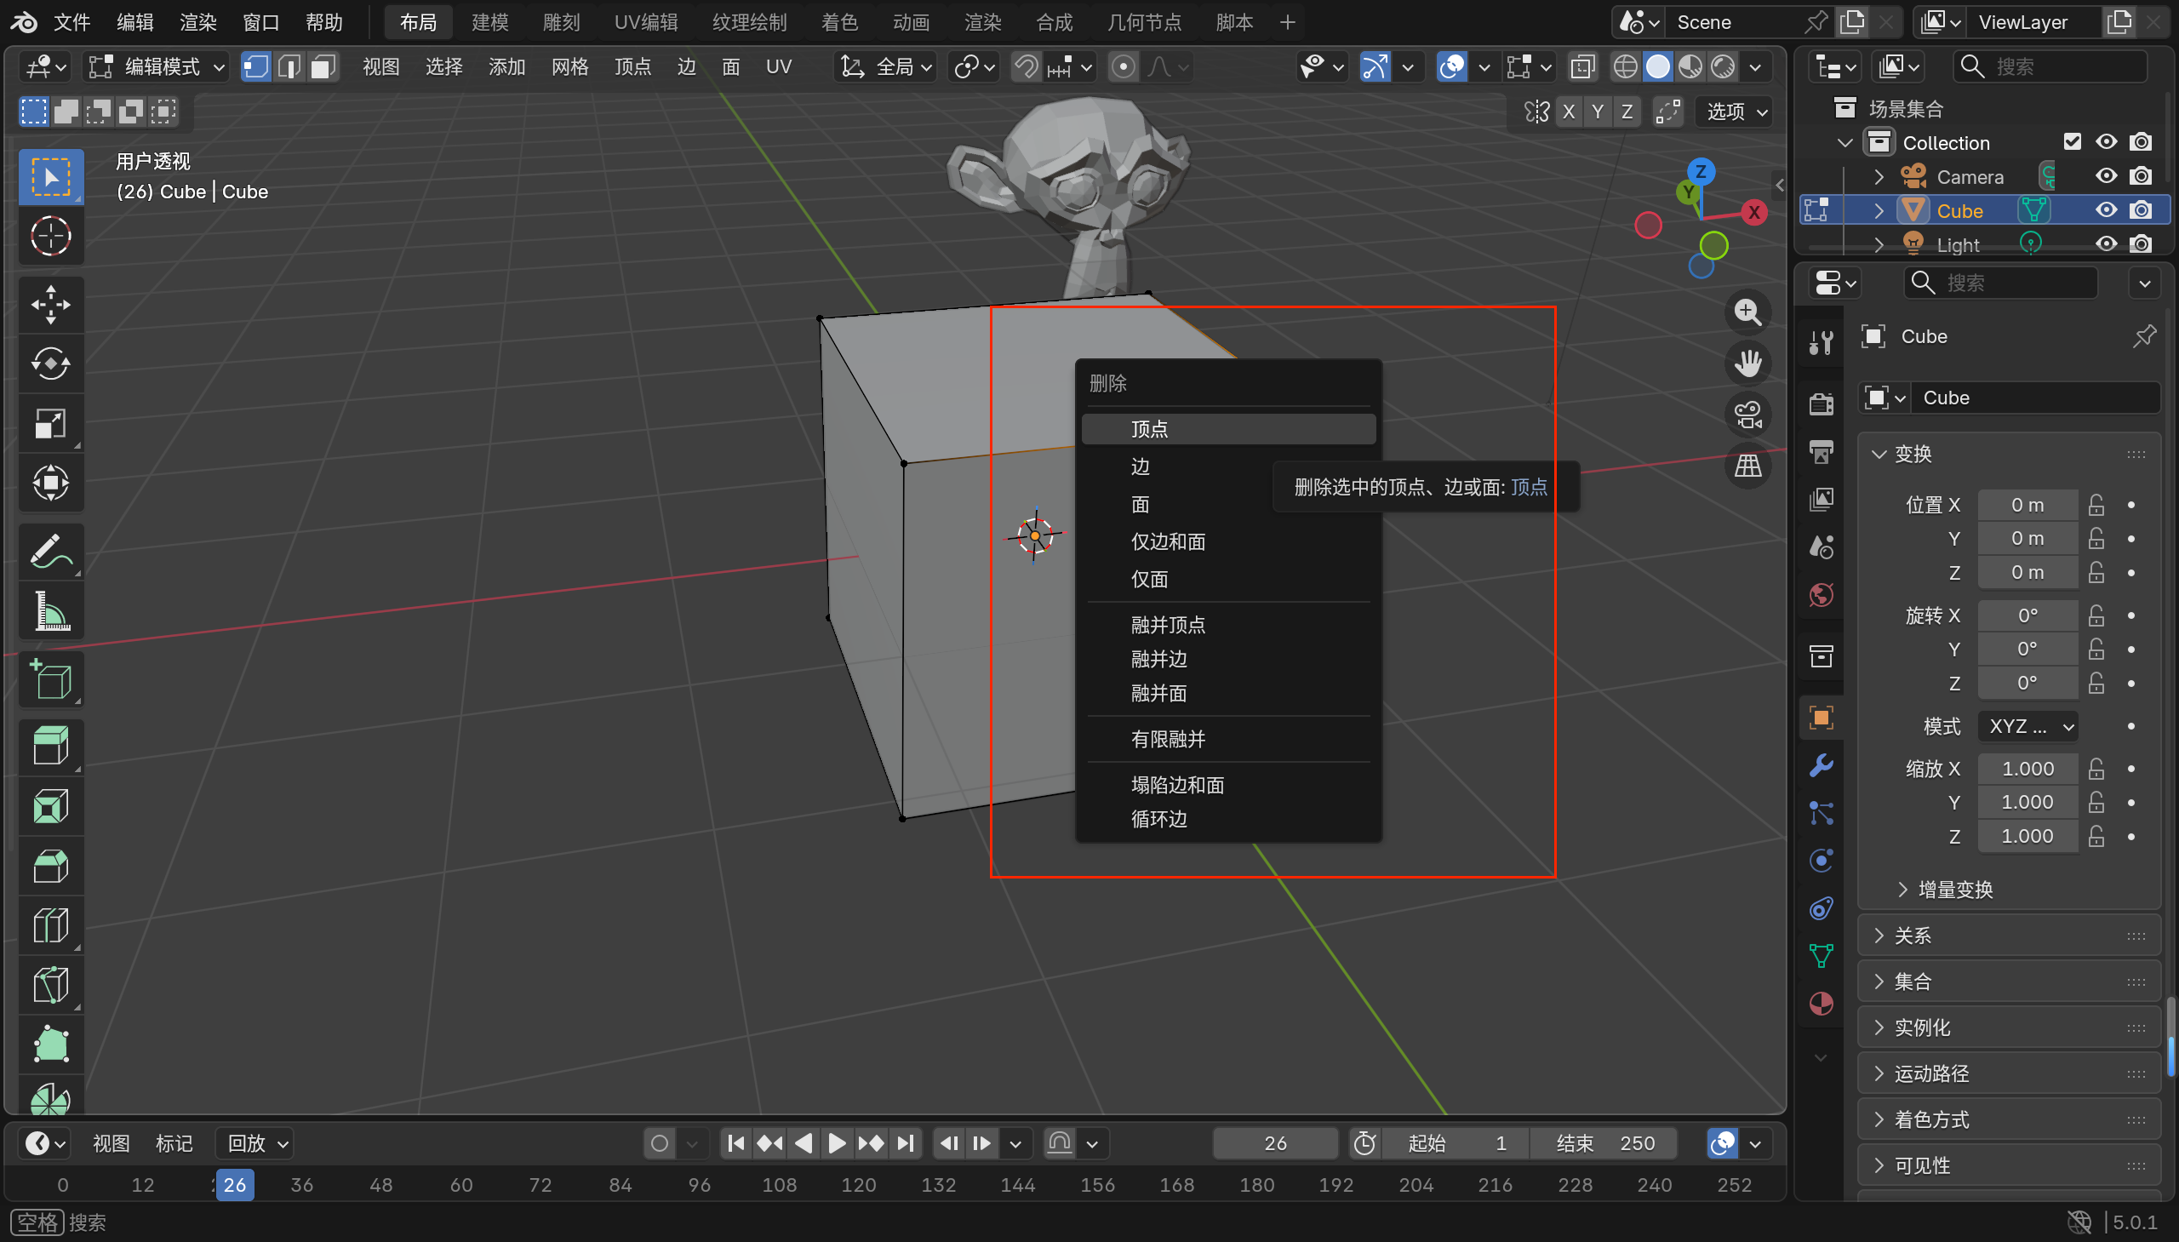Choose the Extrude Region tool

pyautogui.click(x=50, y=746)
